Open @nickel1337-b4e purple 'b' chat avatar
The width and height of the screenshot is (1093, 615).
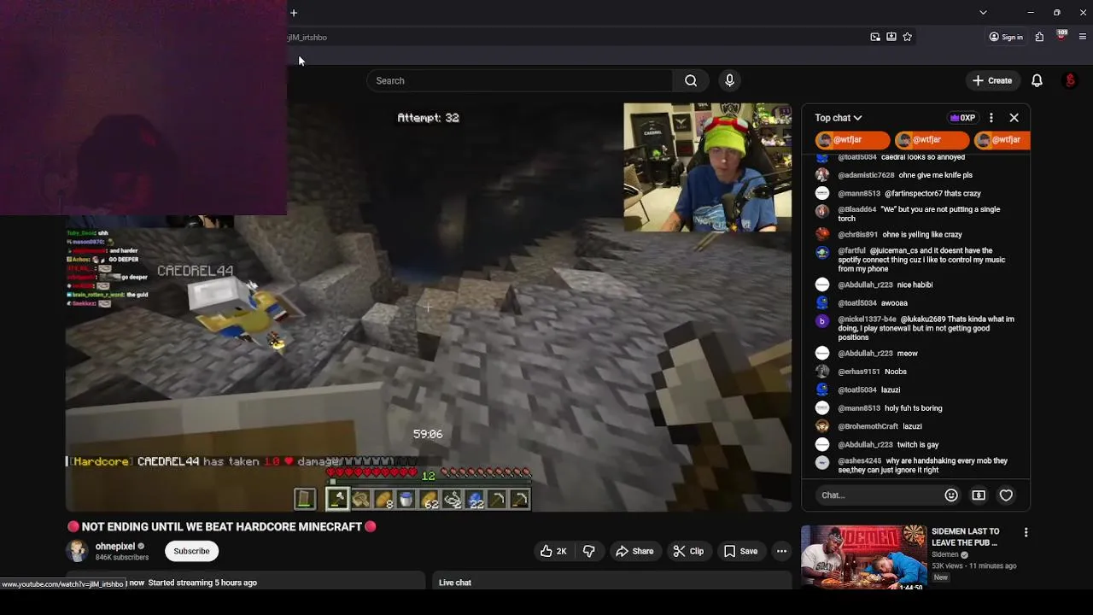822,321
